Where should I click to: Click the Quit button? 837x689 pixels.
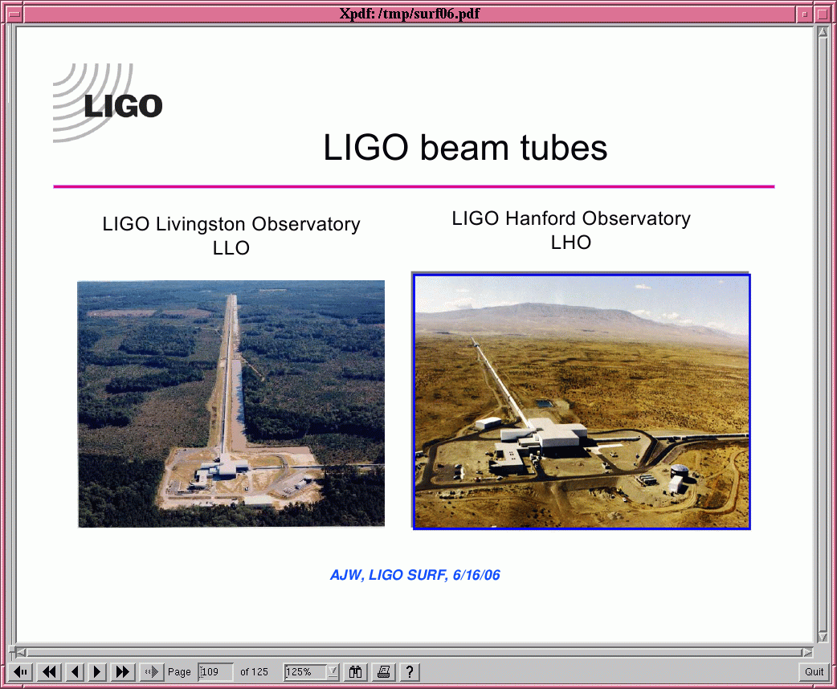click(814, 672)
